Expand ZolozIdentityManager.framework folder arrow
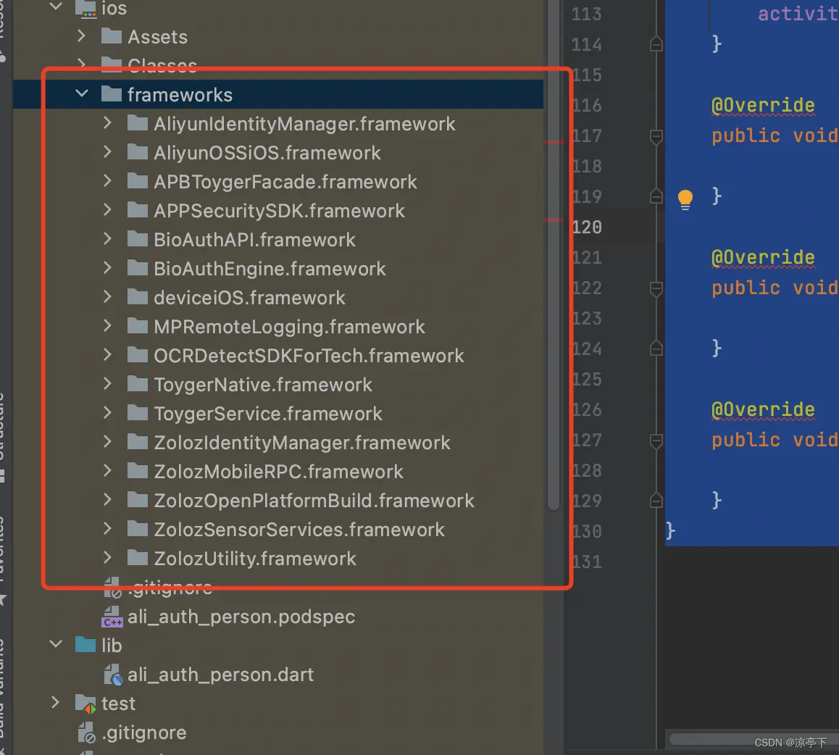Screen dimensions: 839x755 (107, 441)
